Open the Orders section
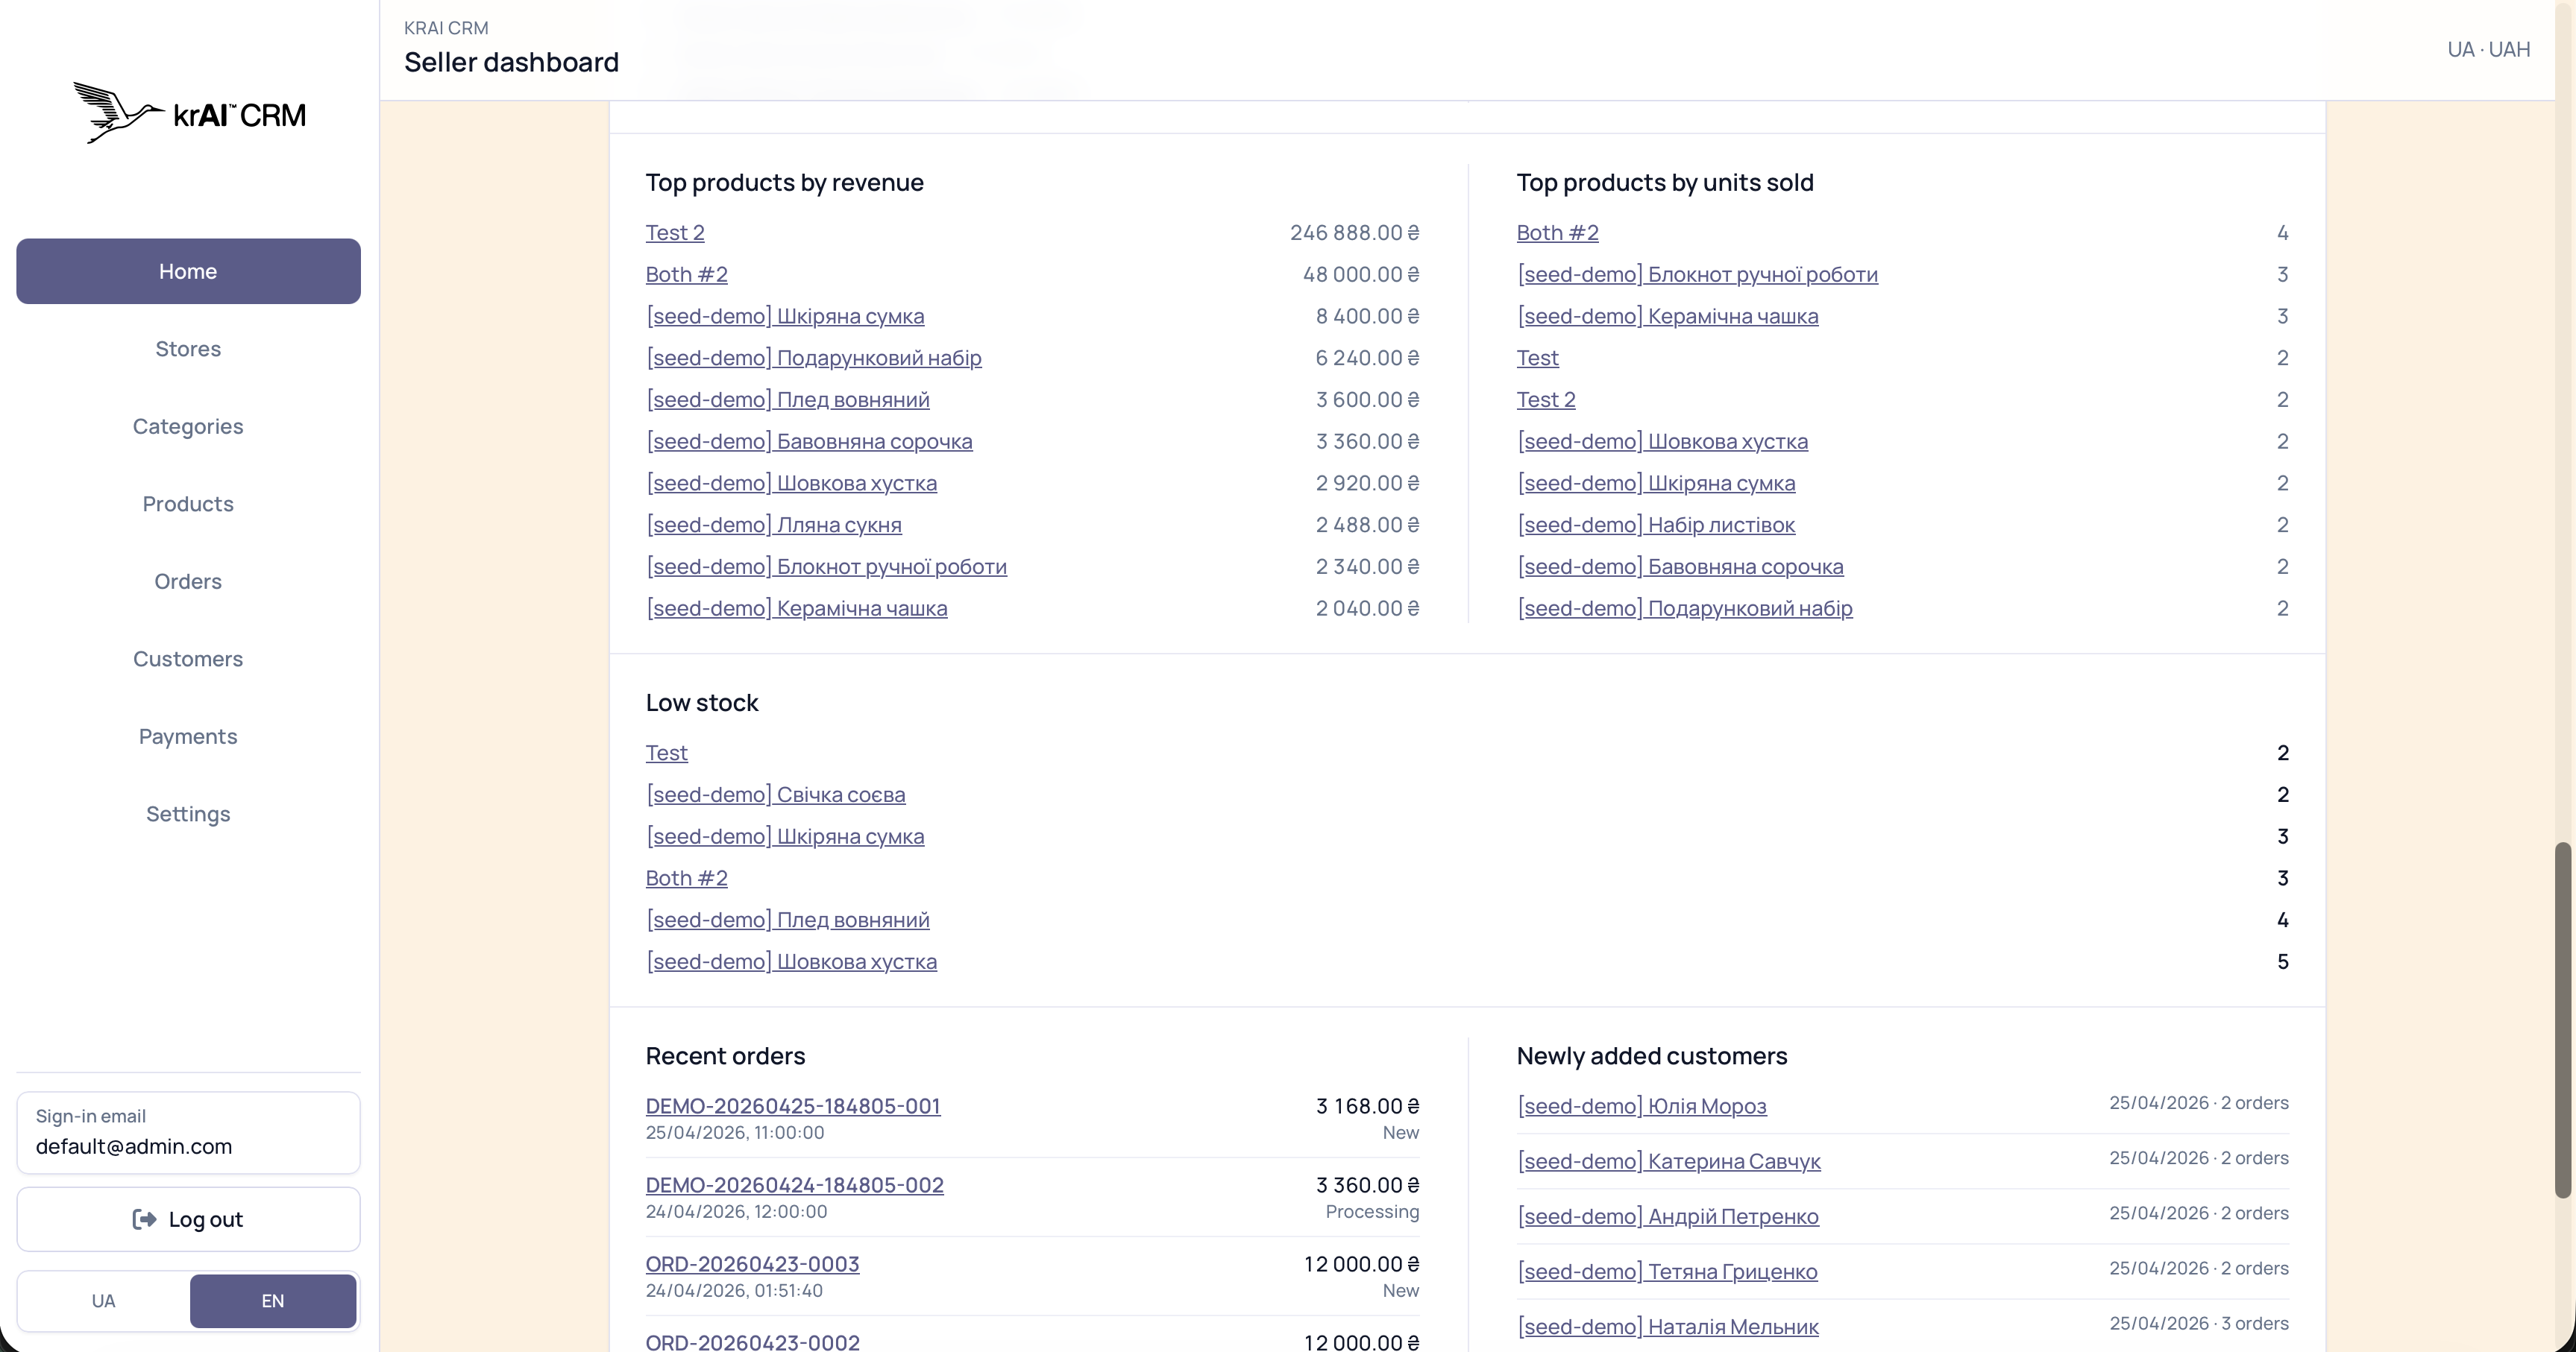2576x1352 pixels. click(188, 581)
